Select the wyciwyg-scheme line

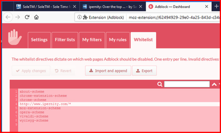point(34,121)
